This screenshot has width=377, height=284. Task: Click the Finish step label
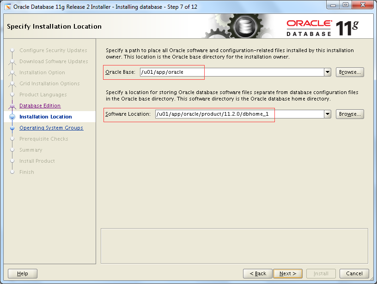[27, 172]
